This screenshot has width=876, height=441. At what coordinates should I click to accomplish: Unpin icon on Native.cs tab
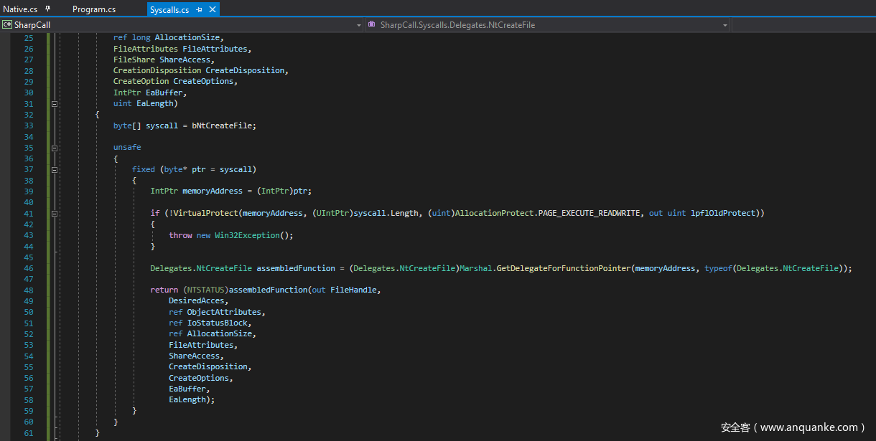click(47, 9)
